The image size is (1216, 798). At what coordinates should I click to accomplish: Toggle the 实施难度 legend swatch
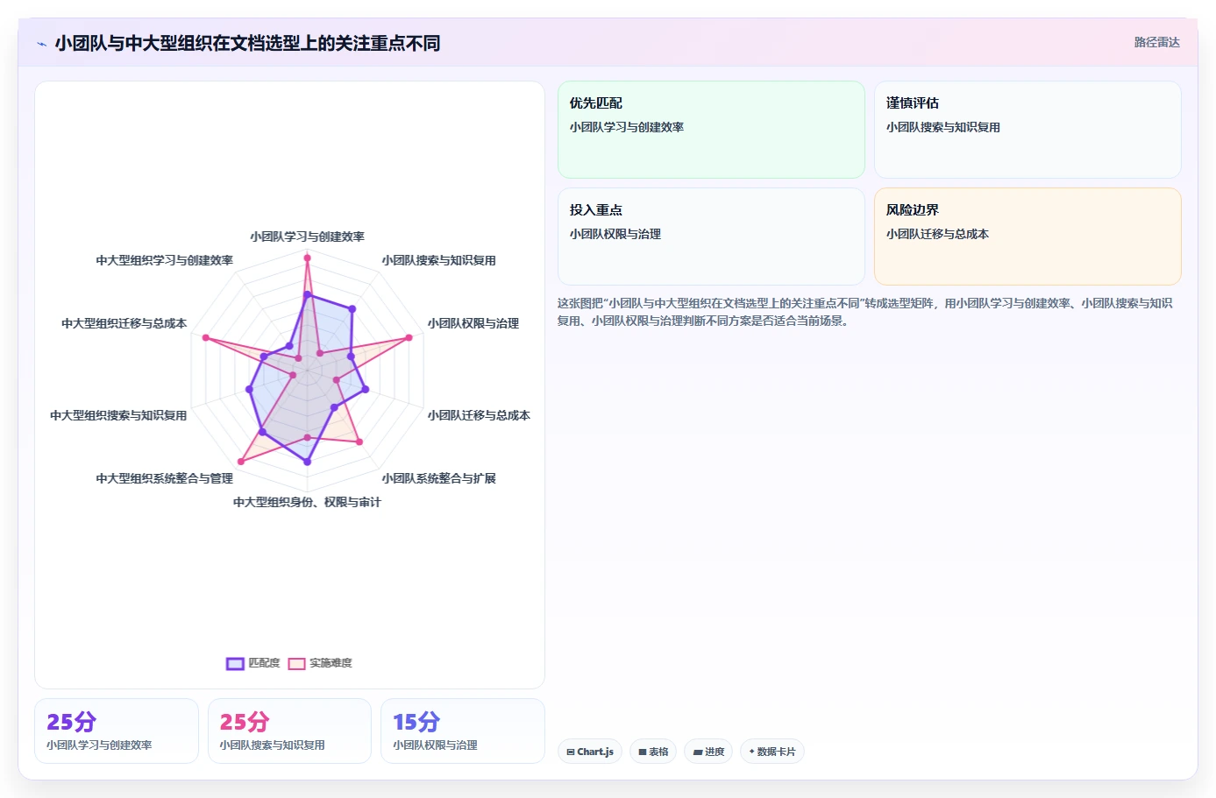[x=297, y=663]
